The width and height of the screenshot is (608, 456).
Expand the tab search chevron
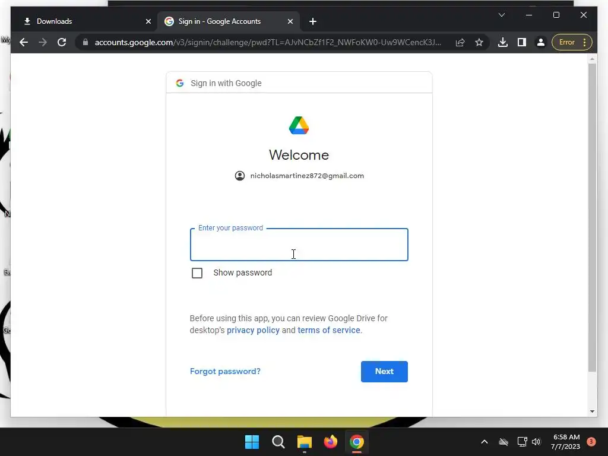click(x=502, y=15)
